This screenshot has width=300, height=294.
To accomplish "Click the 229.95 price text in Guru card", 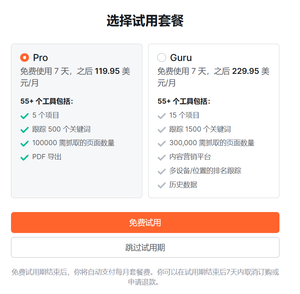I will tap(245, 71).
